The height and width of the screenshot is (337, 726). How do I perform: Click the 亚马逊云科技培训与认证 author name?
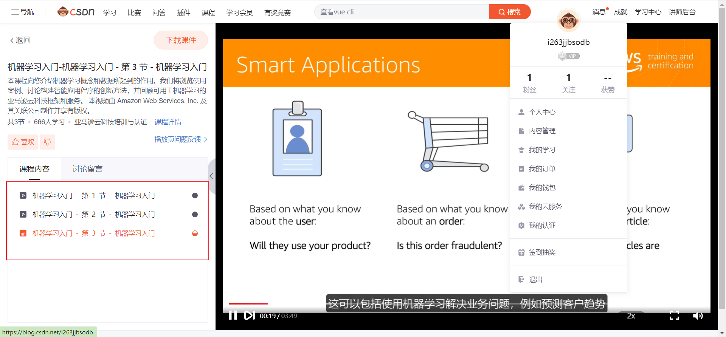[x=111, y=122]
